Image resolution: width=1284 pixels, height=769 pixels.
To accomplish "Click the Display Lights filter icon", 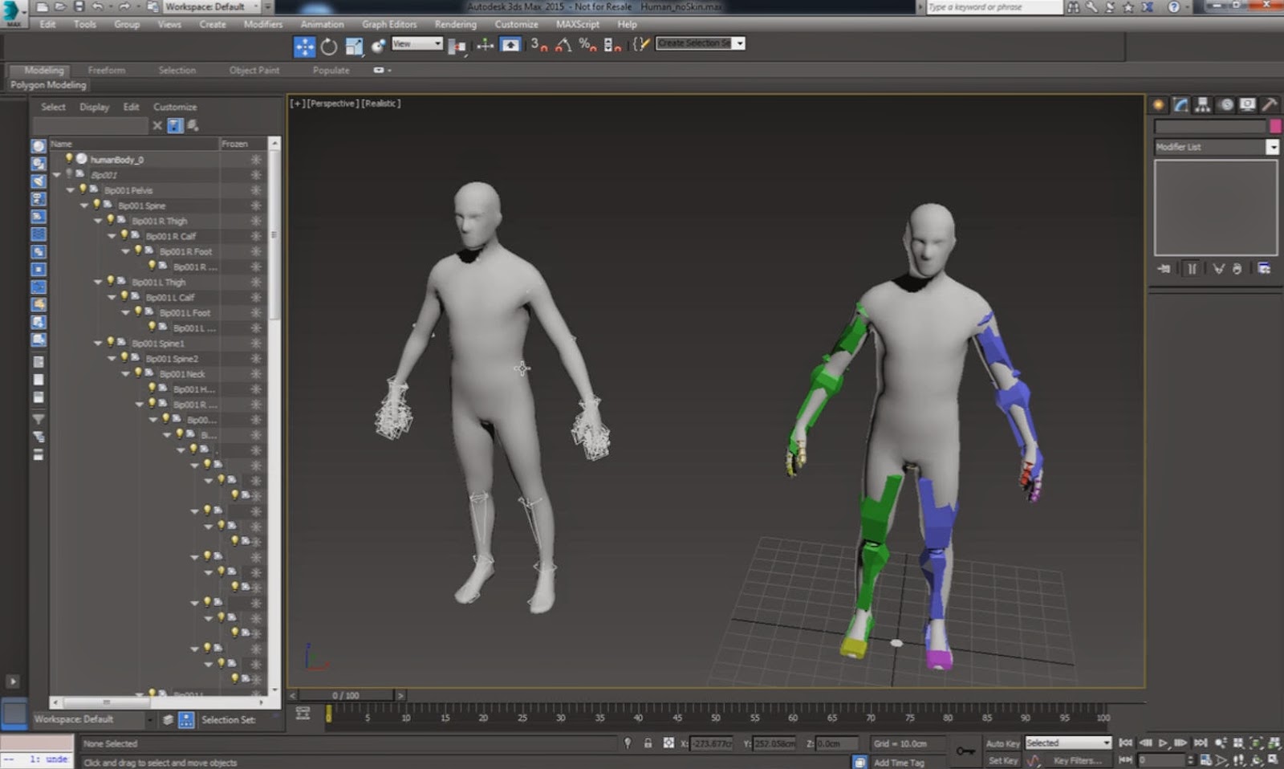I will coord(38,181).
